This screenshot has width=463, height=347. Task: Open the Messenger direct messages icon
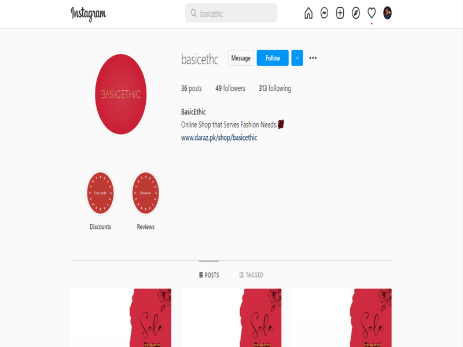click(324, 13)
